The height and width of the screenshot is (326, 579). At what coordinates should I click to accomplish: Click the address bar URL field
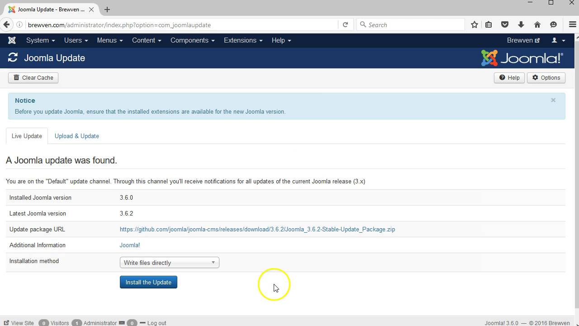[181, 25]
